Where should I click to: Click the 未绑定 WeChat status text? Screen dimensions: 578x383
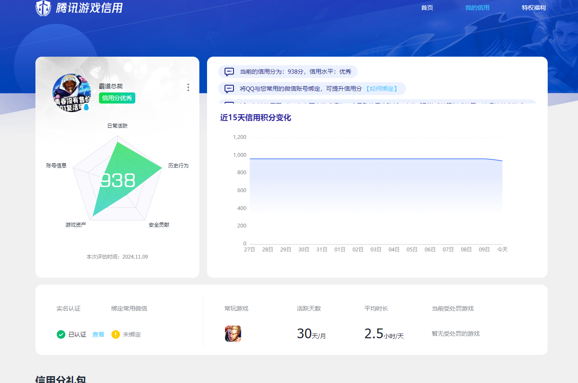[x=132, y=334]
